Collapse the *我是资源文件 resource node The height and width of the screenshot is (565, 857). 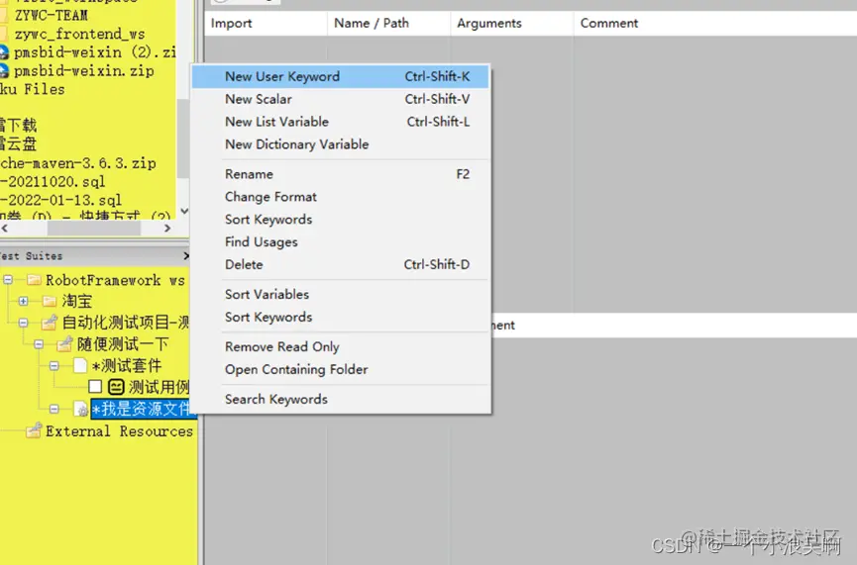pos(54,409)
